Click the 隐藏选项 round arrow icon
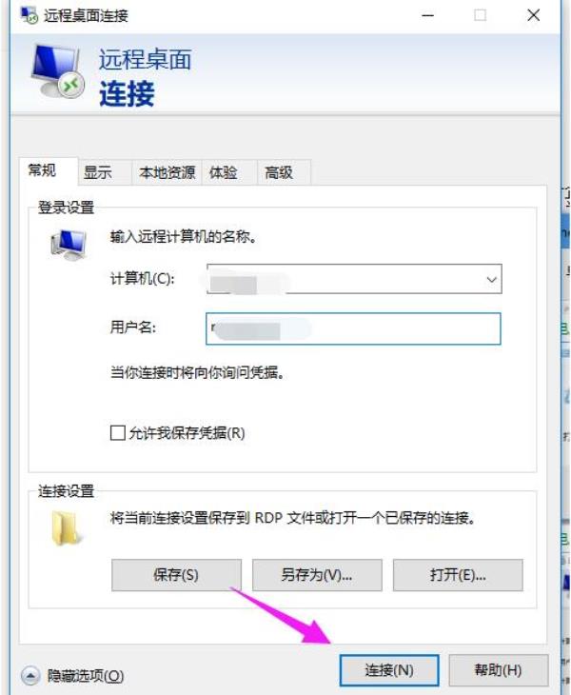This screenshot has height=695, width=571. [30, 676]
